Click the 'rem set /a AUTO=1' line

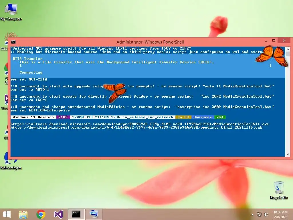[30, 90]
